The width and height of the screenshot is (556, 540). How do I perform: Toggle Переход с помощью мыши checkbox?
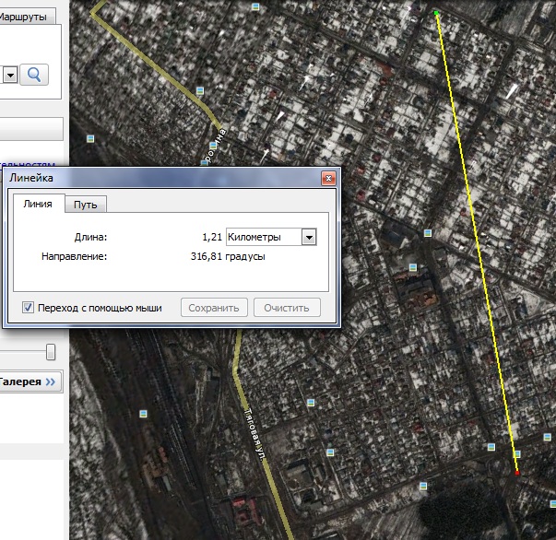28,307
